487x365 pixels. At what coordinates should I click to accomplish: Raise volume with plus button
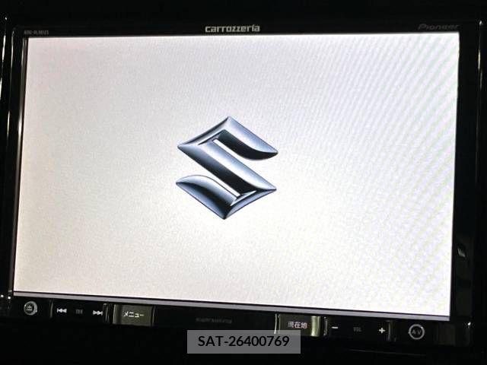[x=382, y=330]
